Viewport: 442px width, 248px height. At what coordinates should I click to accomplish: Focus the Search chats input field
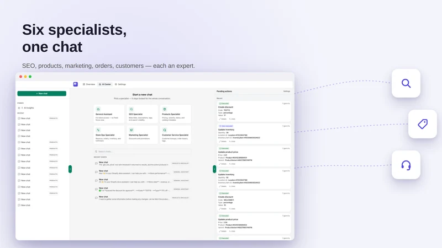[143, 152]
